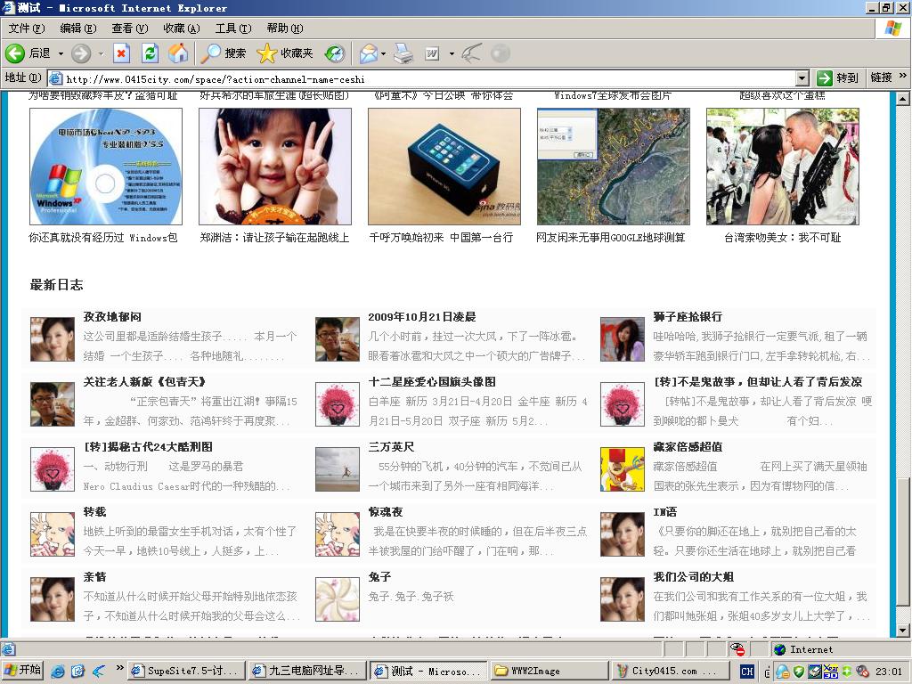Switch to 九三电脑网址导 taskbar window
The image size is (912, 684).
point(307,671)
